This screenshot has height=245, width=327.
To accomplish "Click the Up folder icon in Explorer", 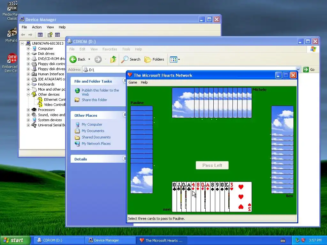I will pyautogui.click(x=113, y=59).
